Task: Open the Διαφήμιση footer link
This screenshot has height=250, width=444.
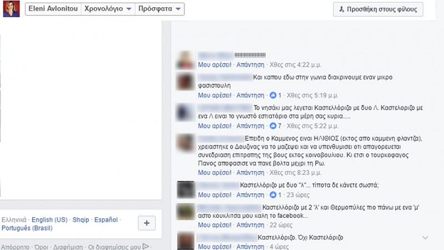Action: [x=68, y=247]
